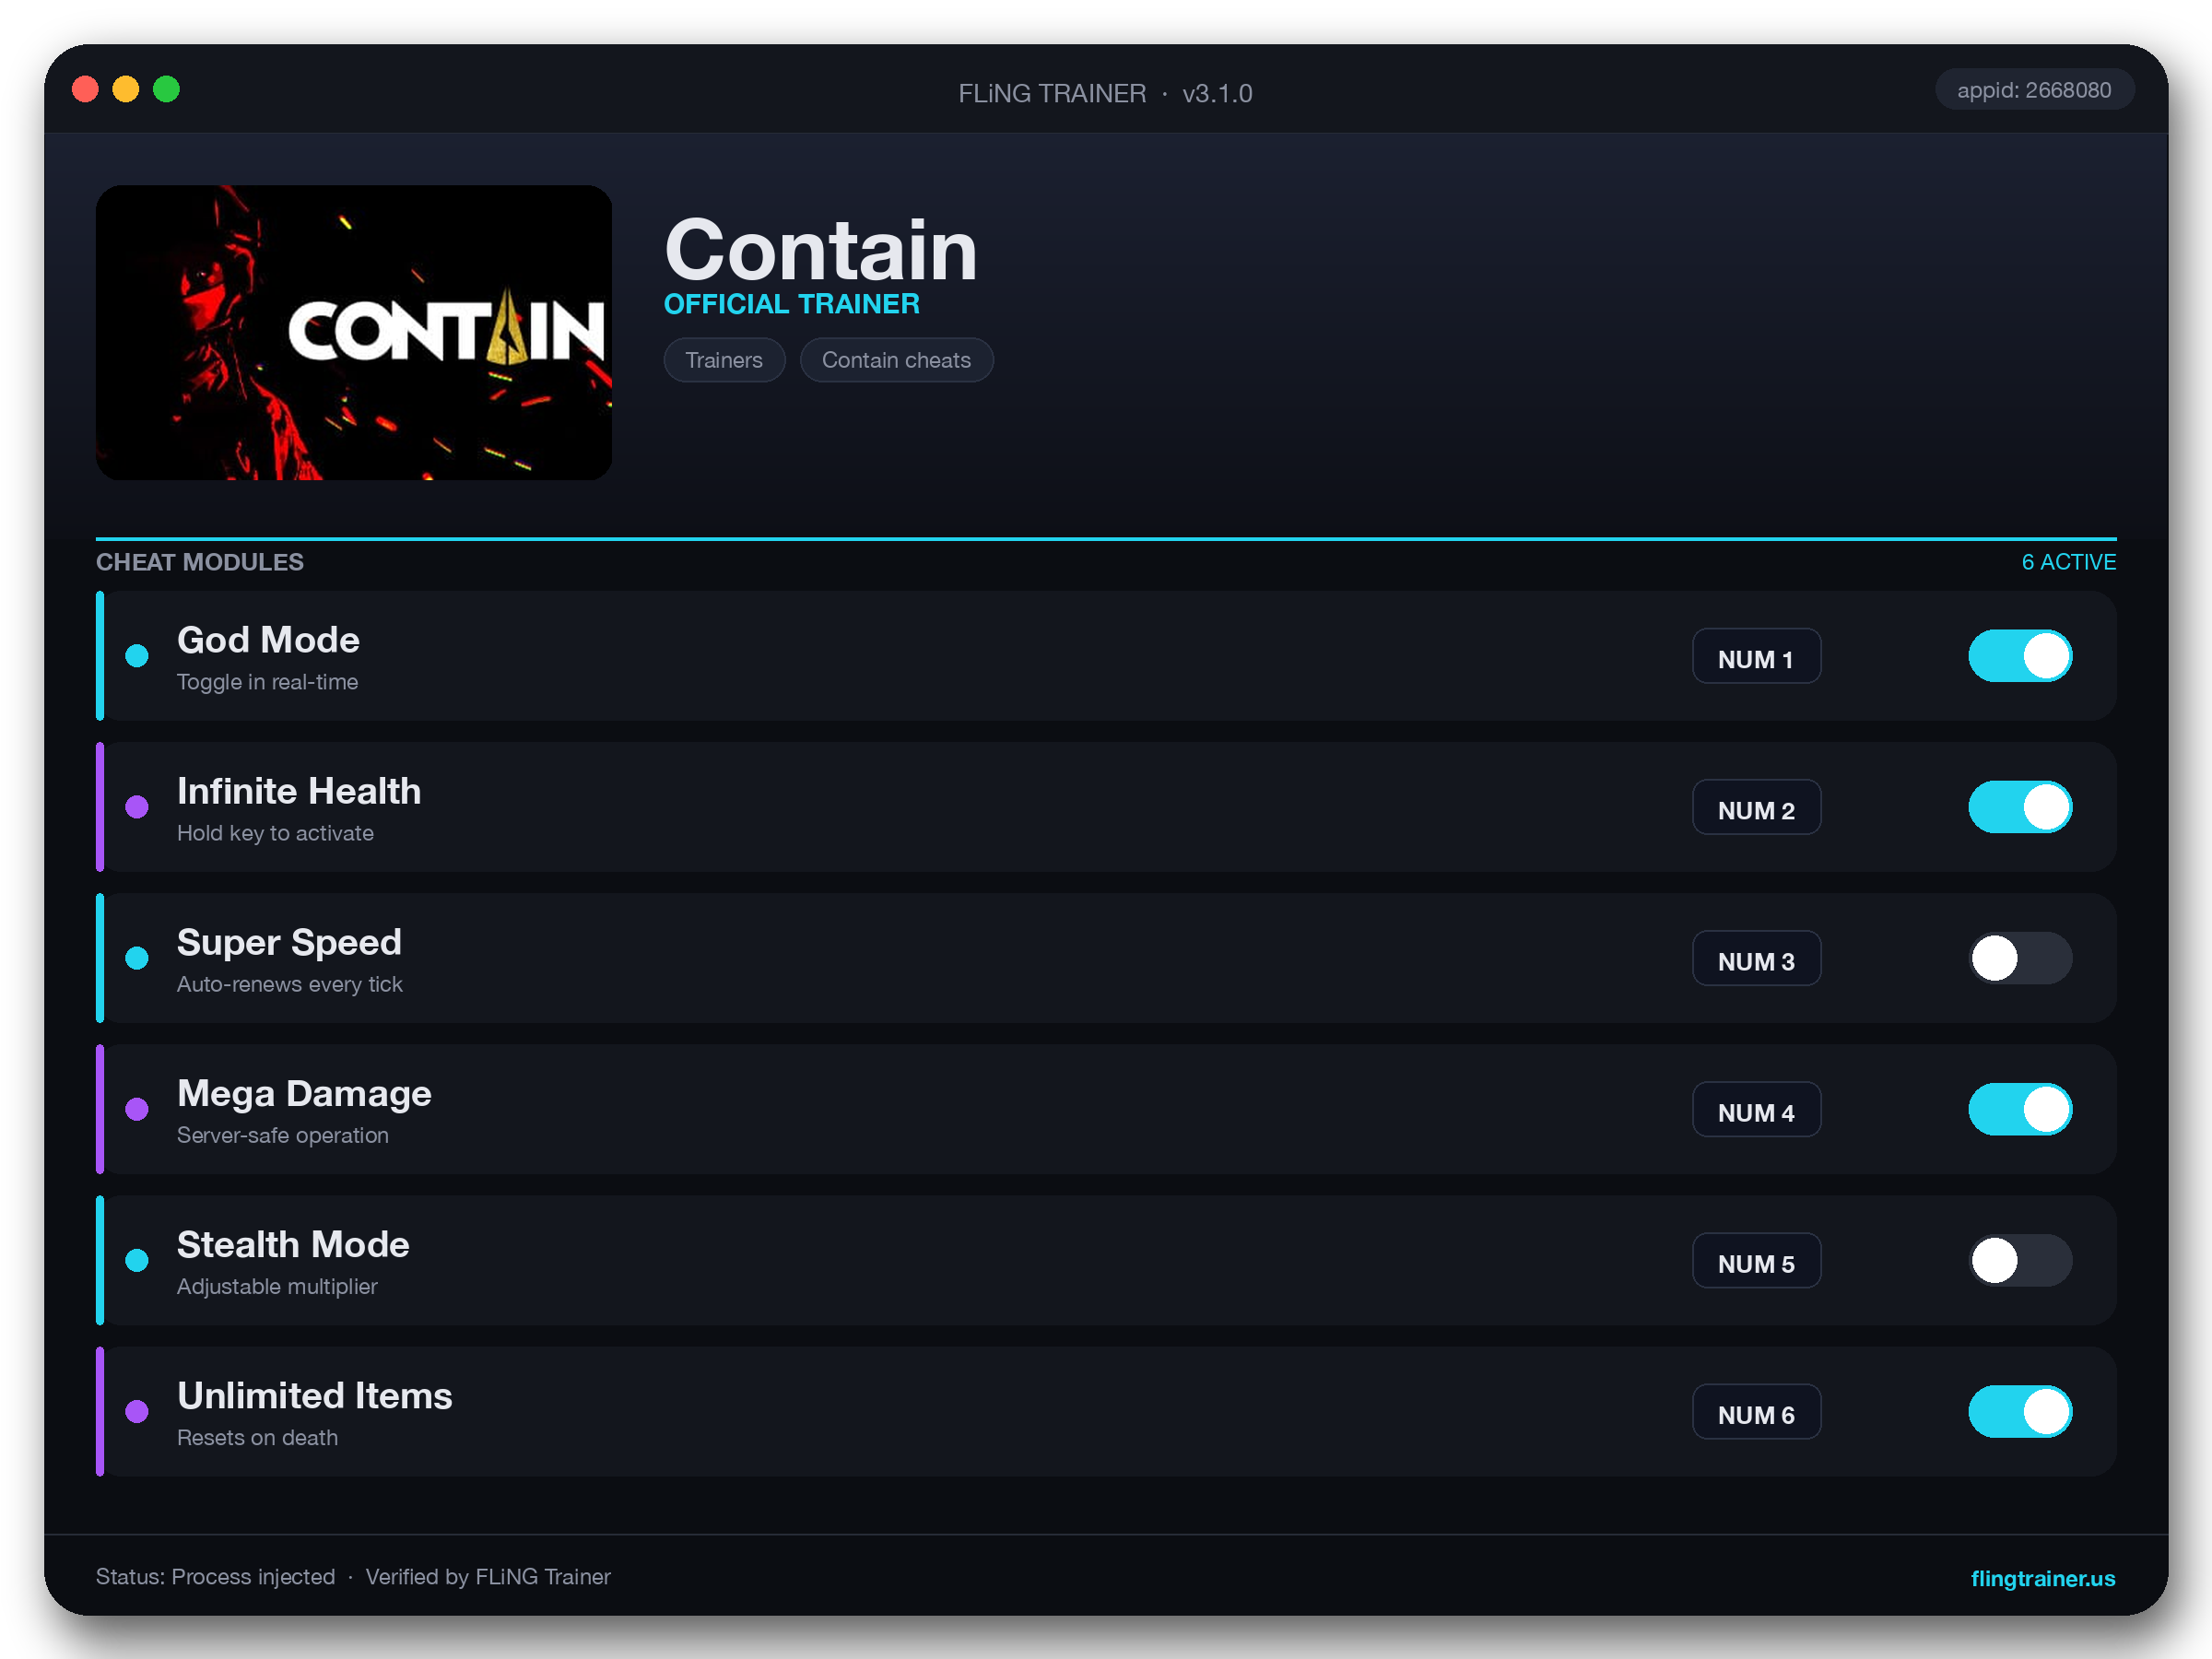2212x1659 pixels.
Task: Open the Trainers tag
Action: click(x=724, y=360)
